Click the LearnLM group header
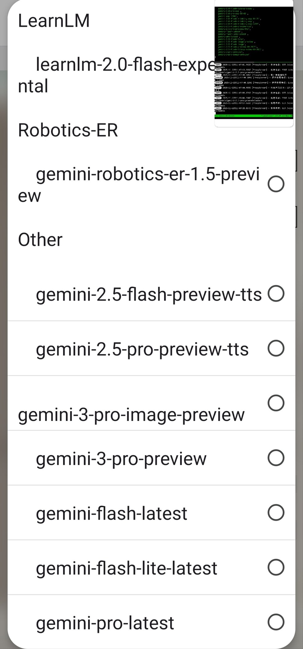 pyautogui.click(x=54, y=21)
